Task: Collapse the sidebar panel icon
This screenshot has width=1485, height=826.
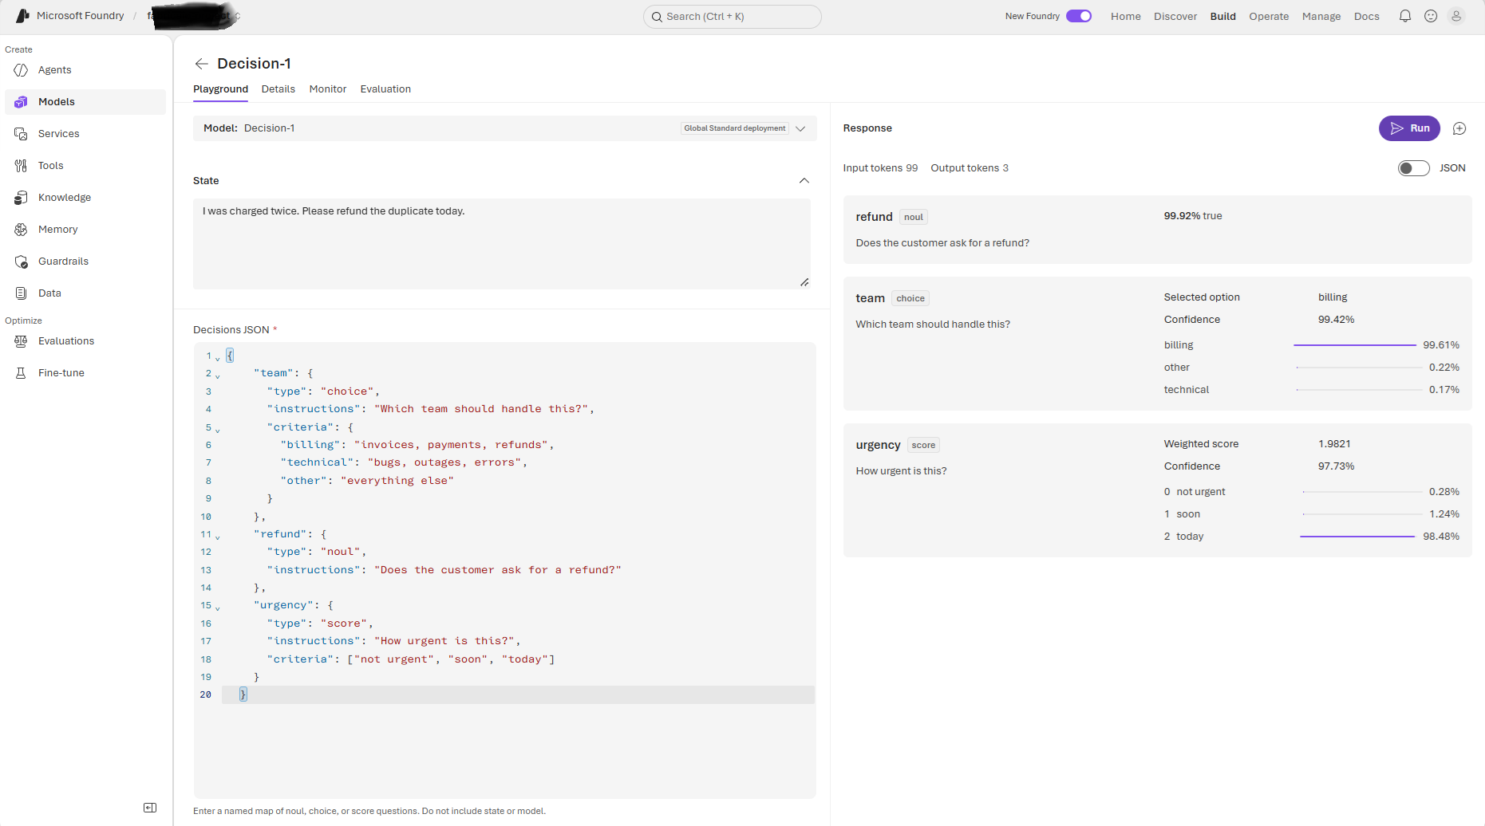Action: click(150, 808)
